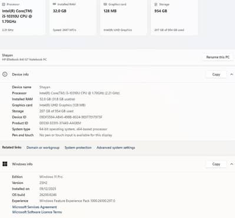Viewport: 235px width, 218px height.
Task: Click the Related links label
Action: [x=12, y=147]
